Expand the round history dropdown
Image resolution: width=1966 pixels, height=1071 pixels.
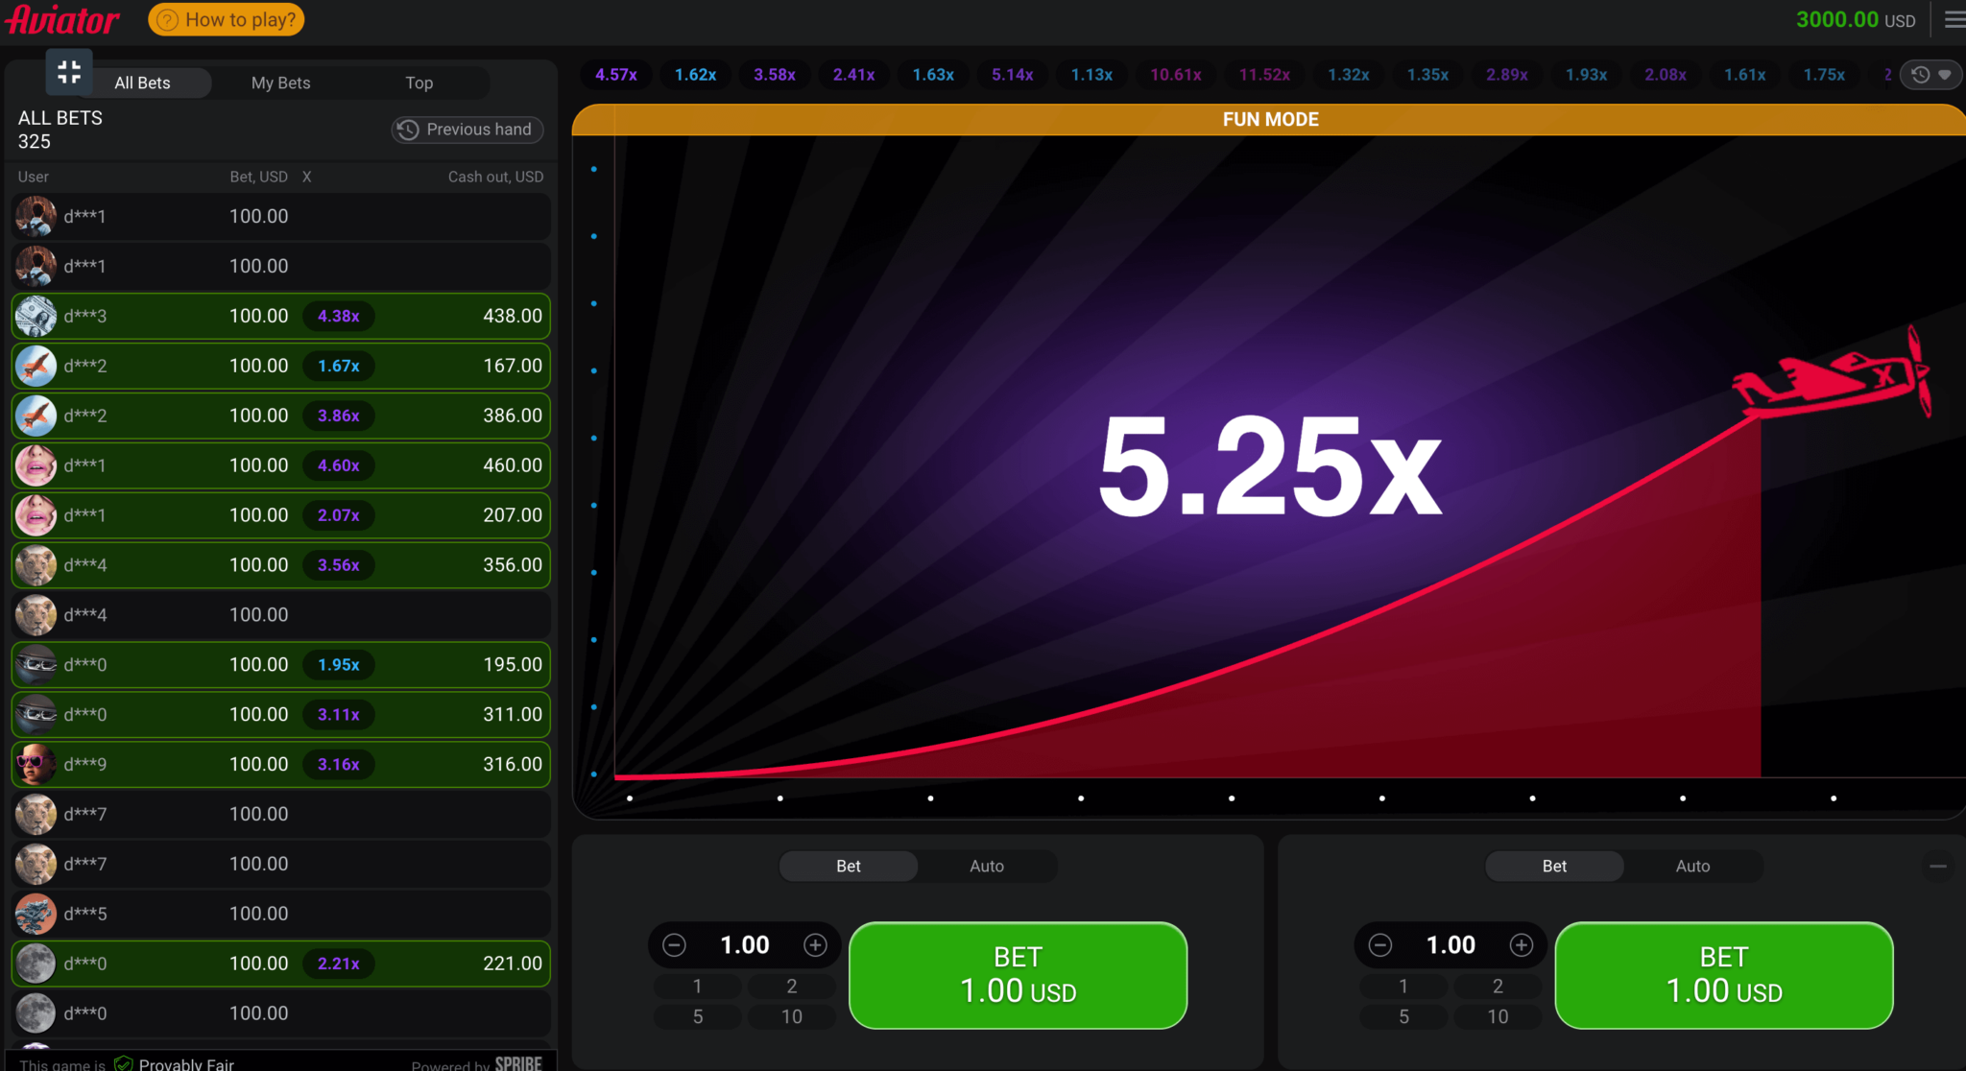(1931, 75)
